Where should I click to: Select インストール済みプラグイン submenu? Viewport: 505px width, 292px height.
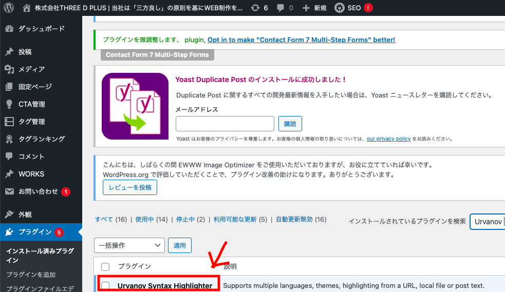40,256
